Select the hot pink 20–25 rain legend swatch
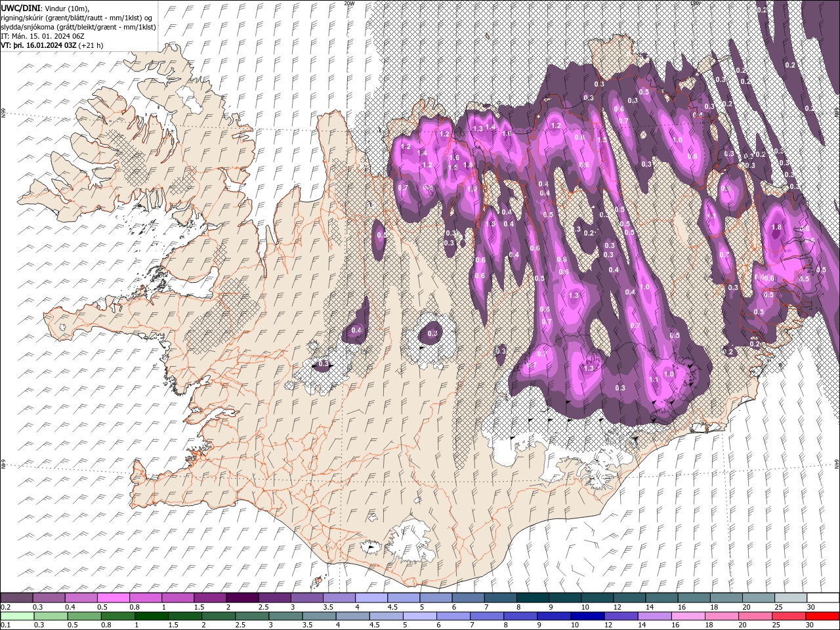Viewport: 840px width, 630px height. pos(754,616)
